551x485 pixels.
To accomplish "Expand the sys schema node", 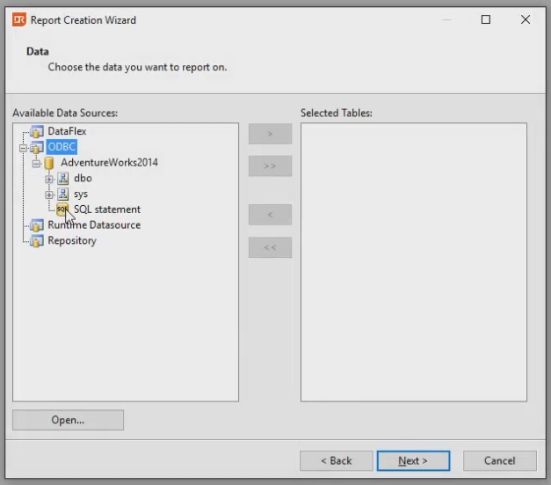I will coord(49,194).
